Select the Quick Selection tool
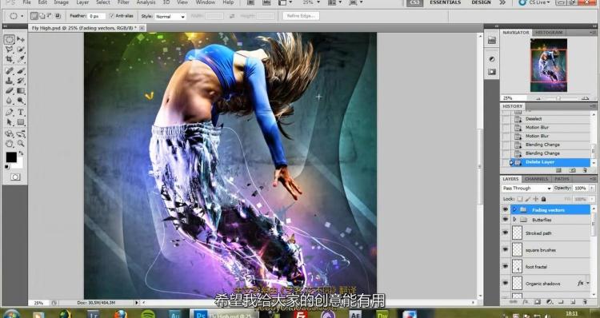This screenshot has width=600, height=318. [x=21, y=50]
